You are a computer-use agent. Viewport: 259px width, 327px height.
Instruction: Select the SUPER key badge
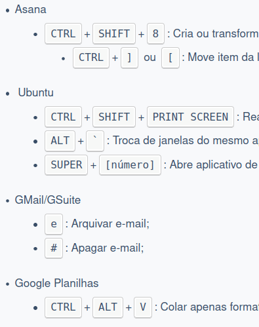66,165
